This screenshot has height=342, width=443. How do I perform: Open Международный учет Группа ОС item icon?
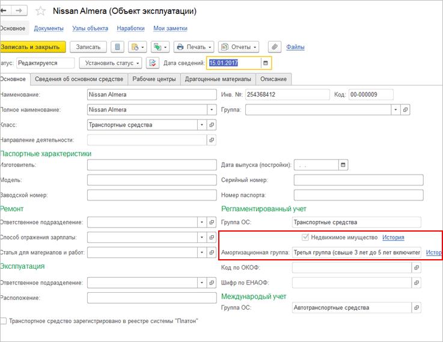pyautogui.click(x=416, y=308)
